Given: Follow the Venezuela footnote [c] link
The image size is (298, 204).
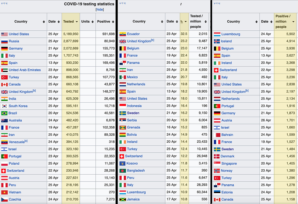Looking at the screenshot, I should pos(26,141).
